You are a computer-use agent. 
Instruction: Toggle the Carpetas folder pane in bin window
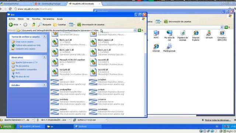tap(60, 25)
